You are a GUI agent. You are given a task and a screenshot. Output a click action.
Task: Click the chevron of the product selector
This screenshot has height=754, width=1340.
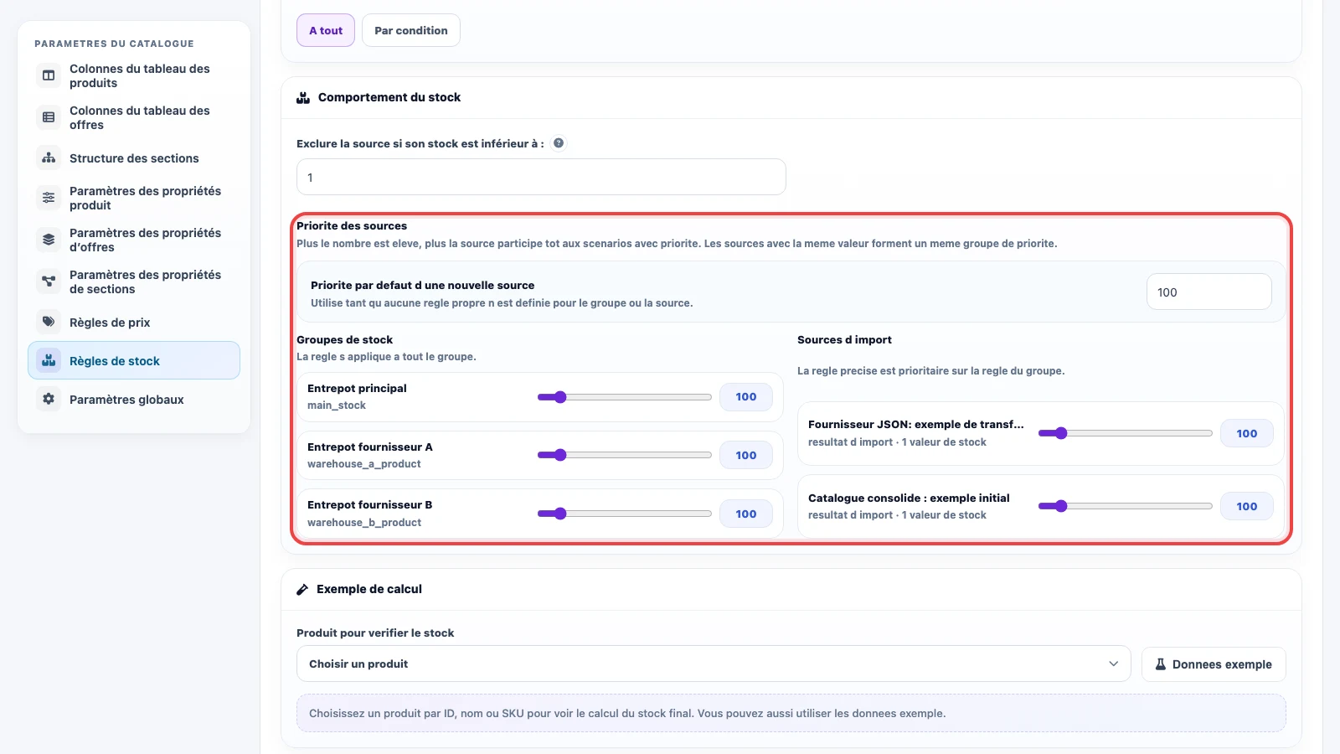1114,664
